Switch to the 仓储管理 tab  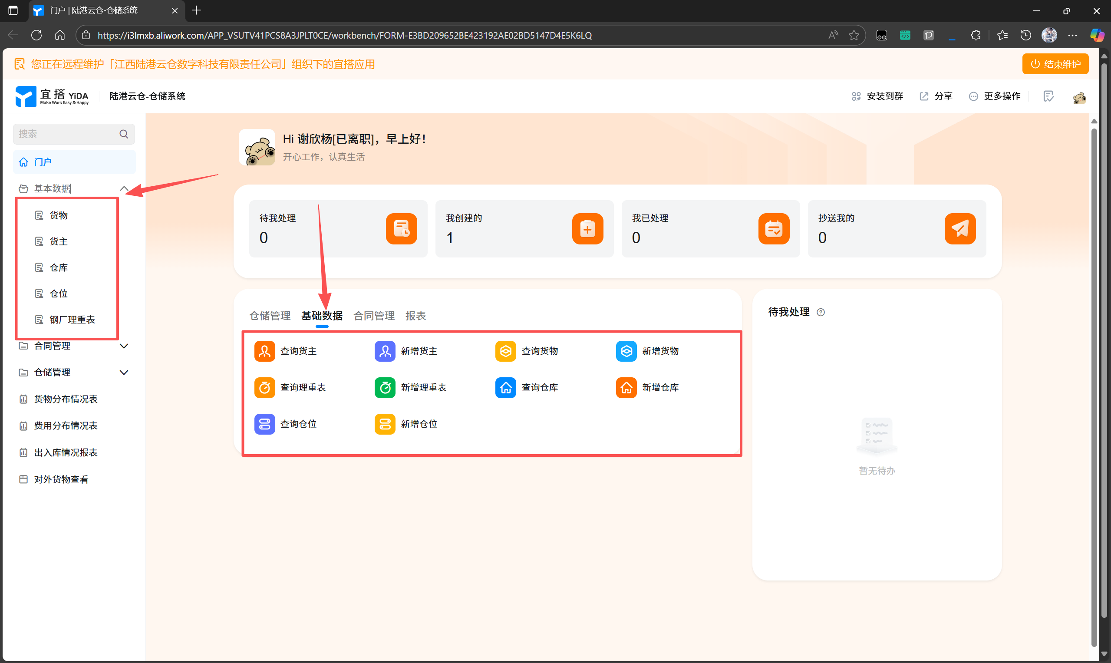270,316
